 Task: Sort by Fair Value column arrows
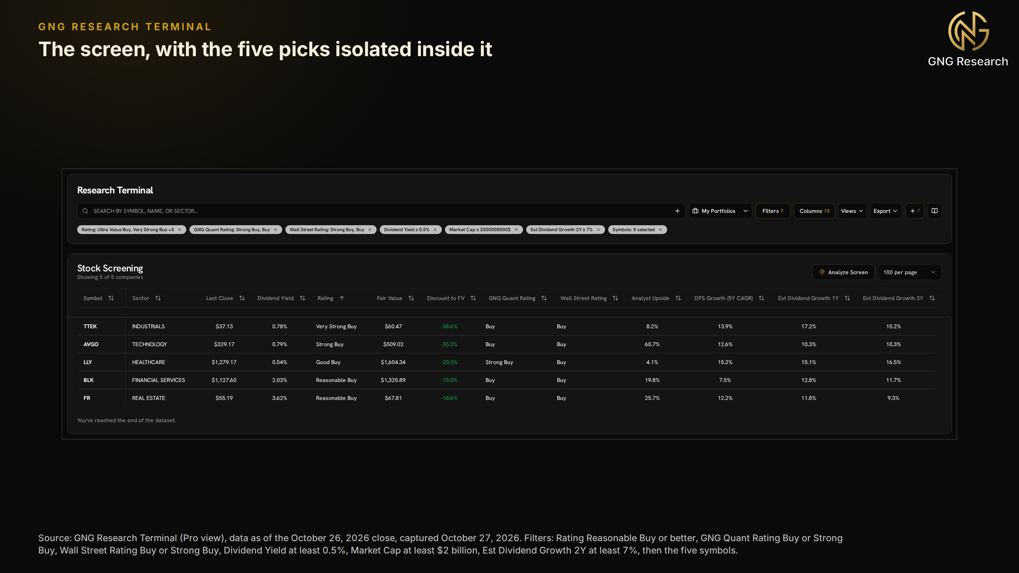[411, 298]
